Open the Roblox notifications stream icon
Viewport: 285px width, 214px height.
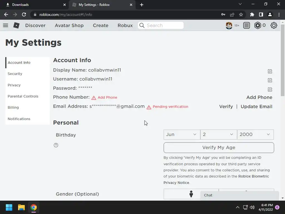(x=247, y=25)
